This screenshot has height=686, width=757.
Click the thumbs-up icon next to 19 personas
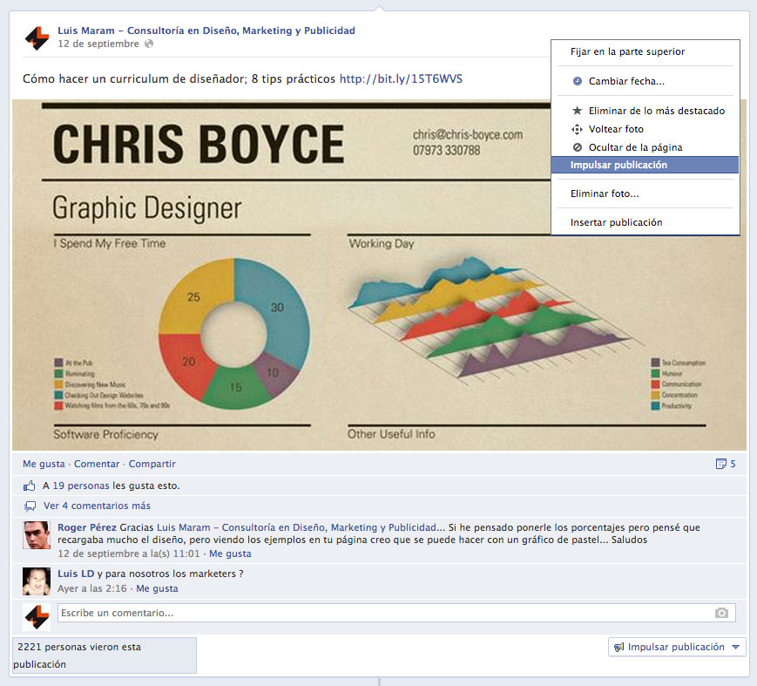(x=30, y=486)
